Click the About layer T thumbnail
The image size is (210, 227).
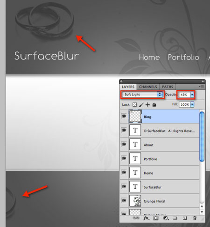(135, 144)
